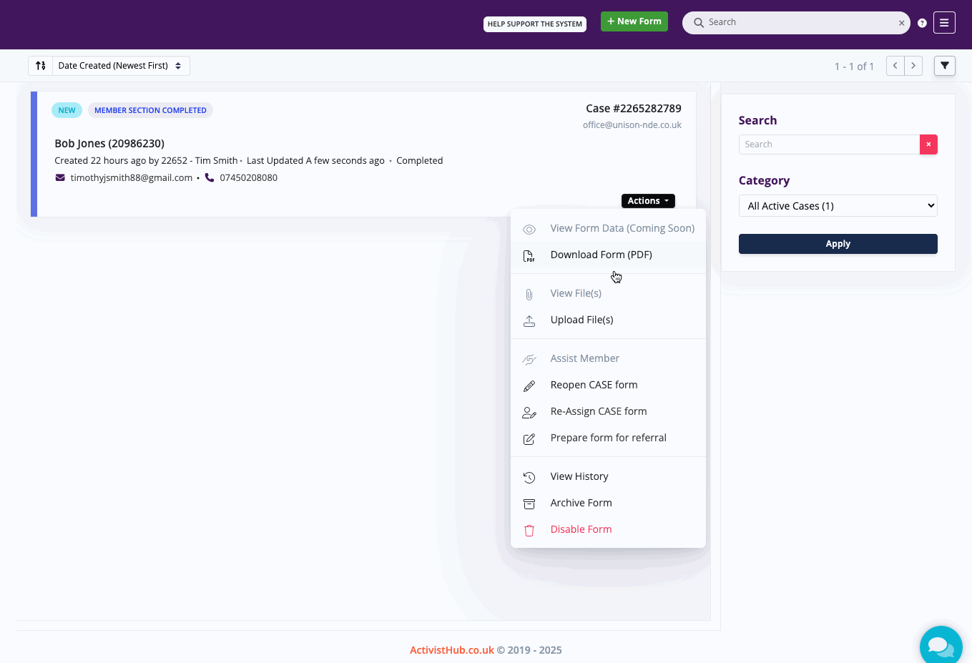Viewport: 972px width, 663px height.
Task: Clear sidebar search with red X
Action: 928,144
